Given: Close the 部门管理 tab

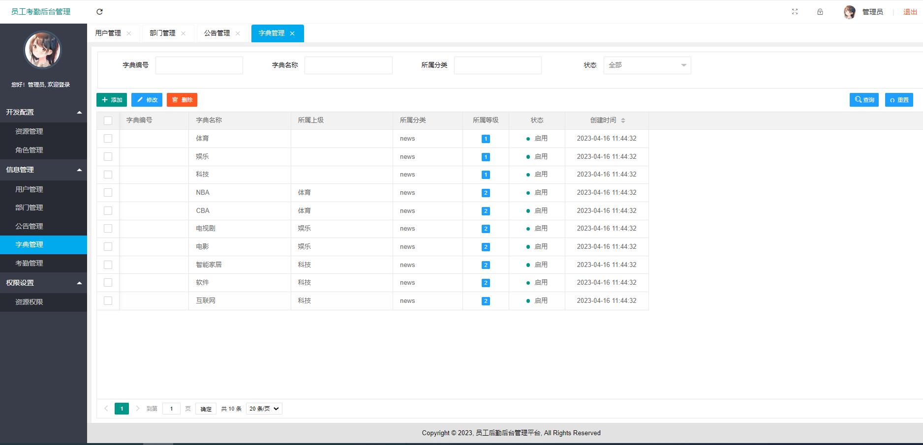Looking at the screenshot, I should point(184,33).
